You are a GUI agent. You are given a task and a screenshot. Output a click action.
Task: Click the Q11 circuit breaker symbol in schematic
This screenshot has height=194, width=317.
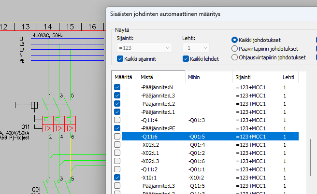click(x=59, y=124)
